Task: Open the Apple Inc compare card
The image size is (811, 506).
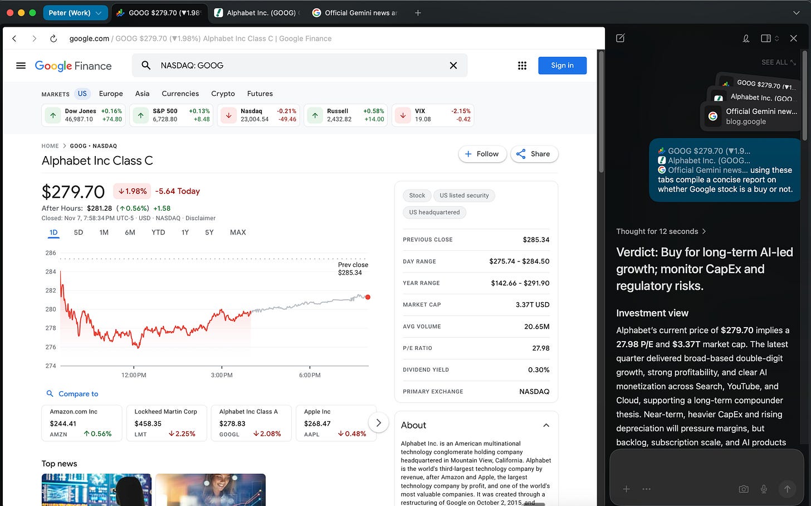Action: pos(336,423)
